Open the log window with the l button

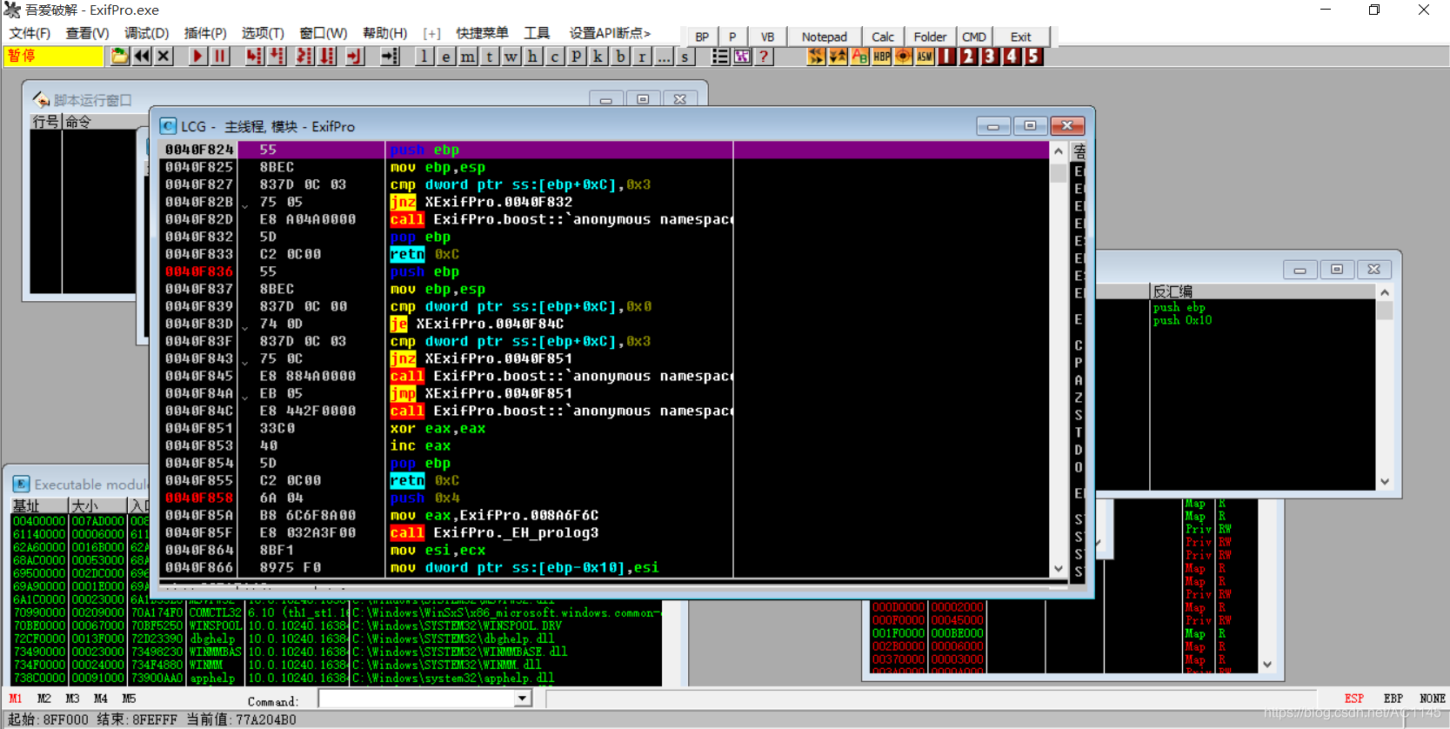pyautogui.click(x=424, y=57)
